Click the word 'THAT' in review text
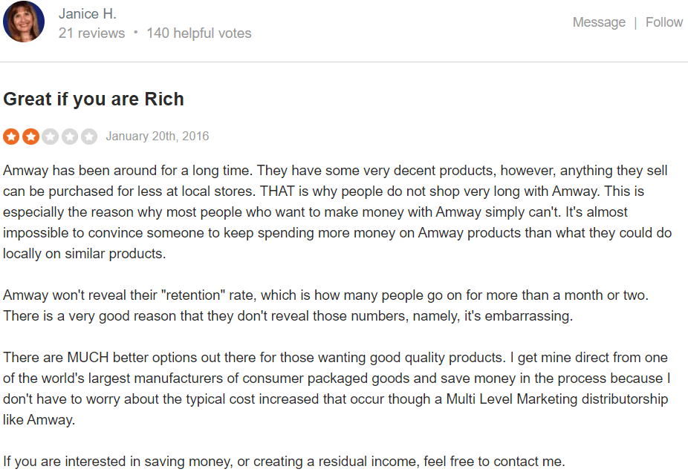This screenshot has height=472, width=688. (277, 191)
